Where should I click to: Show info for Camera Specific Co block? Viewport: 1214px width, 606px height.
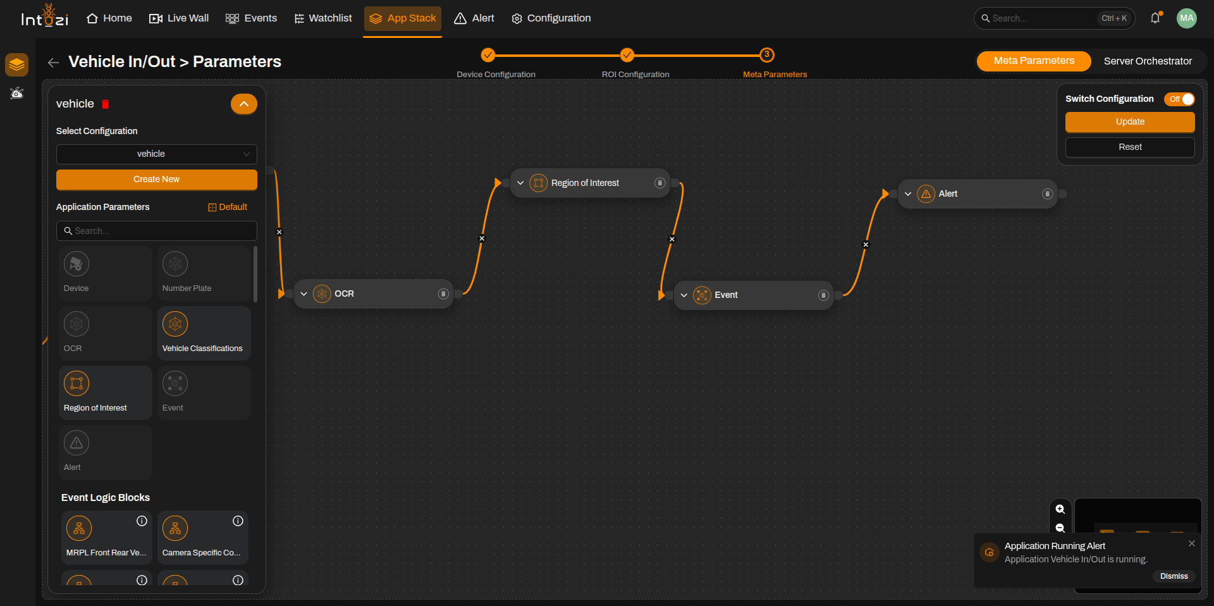(238, 521)
